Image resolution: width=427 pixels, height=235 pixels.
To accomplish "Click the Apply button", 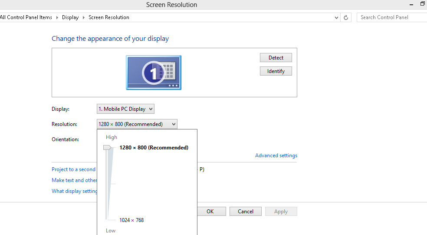I will pyautogui.click(x=281, y=211).
